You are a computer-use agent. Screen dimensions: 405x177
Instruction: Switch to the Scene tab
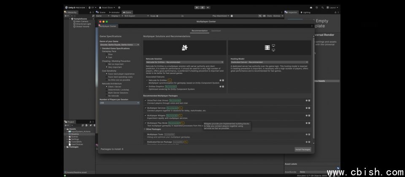click(101, 12)
